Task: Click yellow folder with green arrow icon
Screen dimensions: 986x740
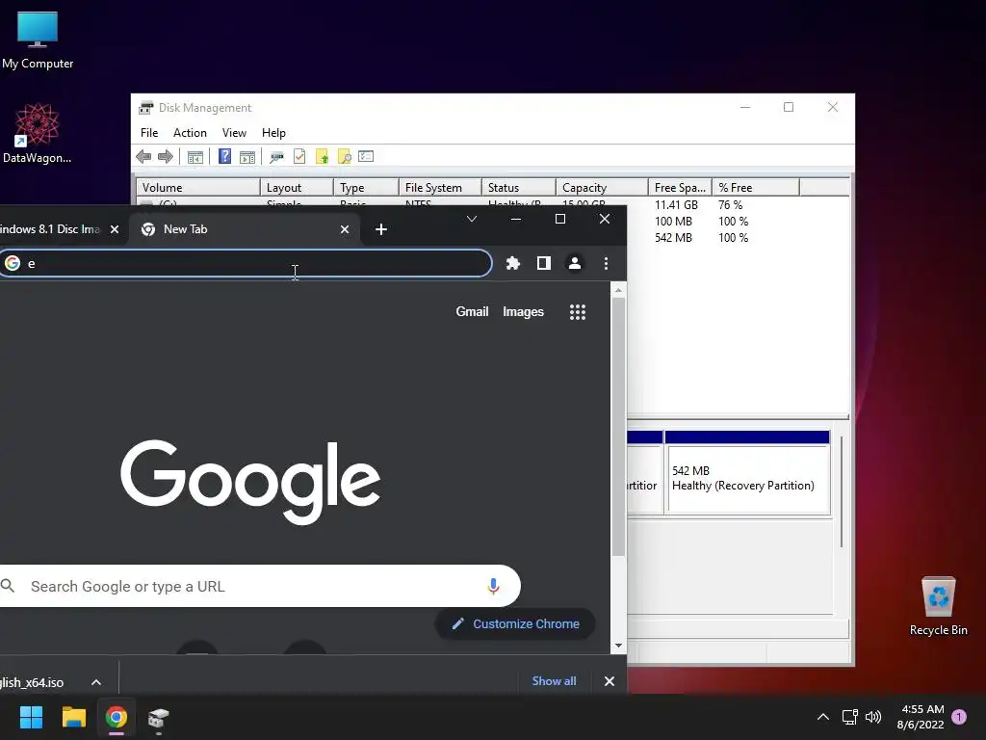Action: (x=322, y=157)
